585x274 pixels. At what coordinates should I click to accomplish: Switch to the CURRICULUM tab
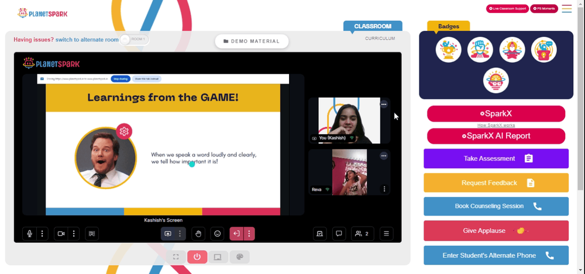[x=380, y=39]
